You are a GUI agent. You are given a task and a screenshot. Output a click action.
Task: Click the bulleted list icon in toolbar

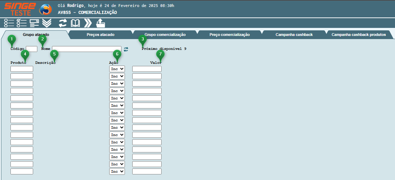tap(9, 23)
